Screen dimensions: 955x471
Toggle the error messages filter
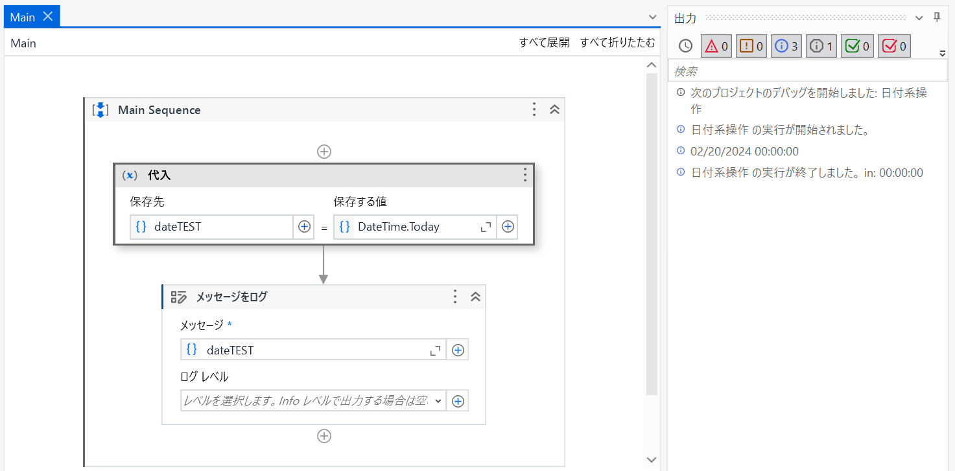[x=716, y=46]
